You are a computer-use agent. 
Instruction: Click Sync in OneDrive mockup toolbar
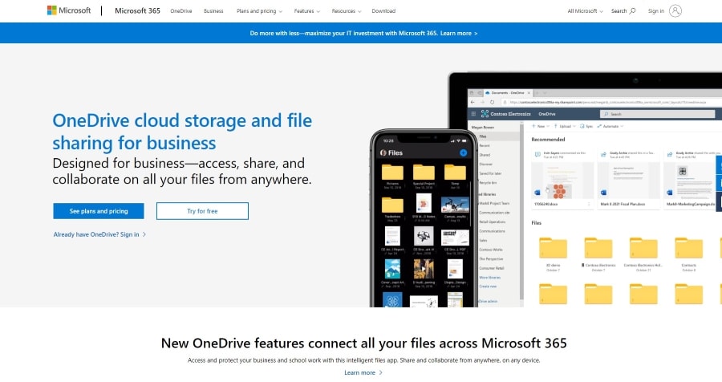tap(586, 126)
